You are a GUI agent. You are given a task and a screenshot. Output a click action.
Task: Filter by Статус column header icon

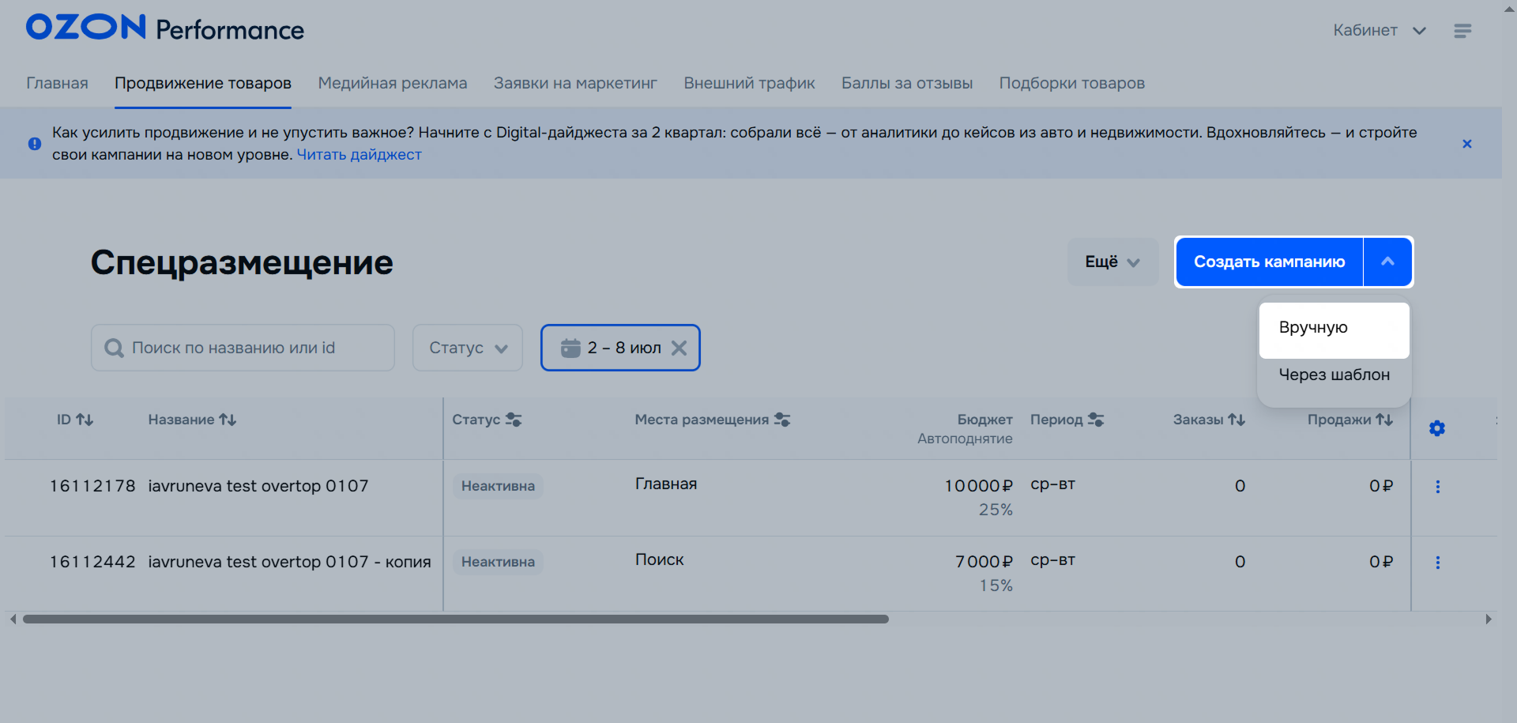click(514, 420)
